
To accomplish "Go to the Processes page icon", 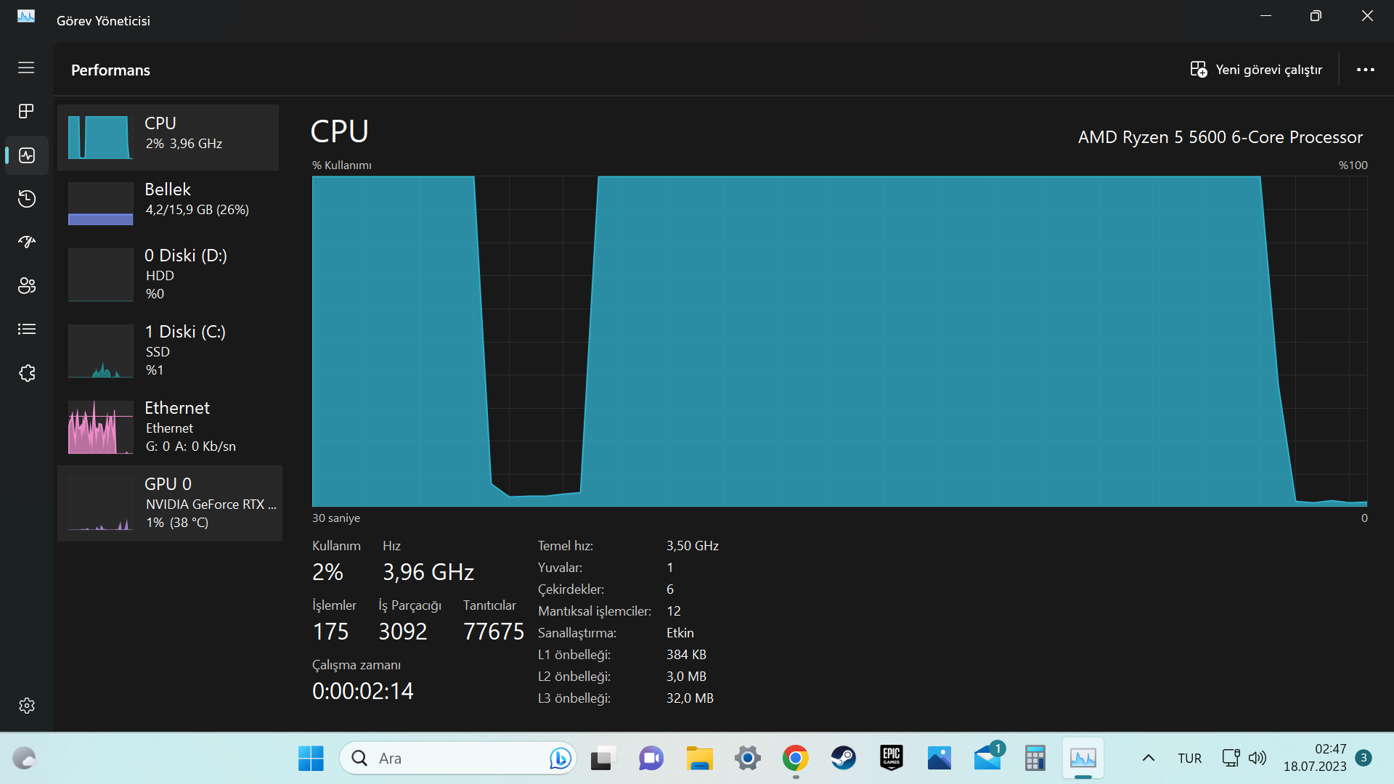I will tap(26, 111).
